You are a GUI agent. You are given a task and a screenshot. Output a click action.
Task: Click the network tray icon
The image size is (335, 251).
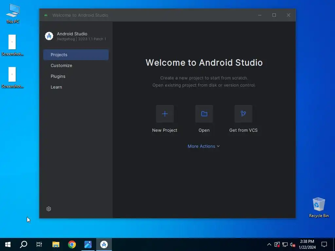(x=285, y=244)
